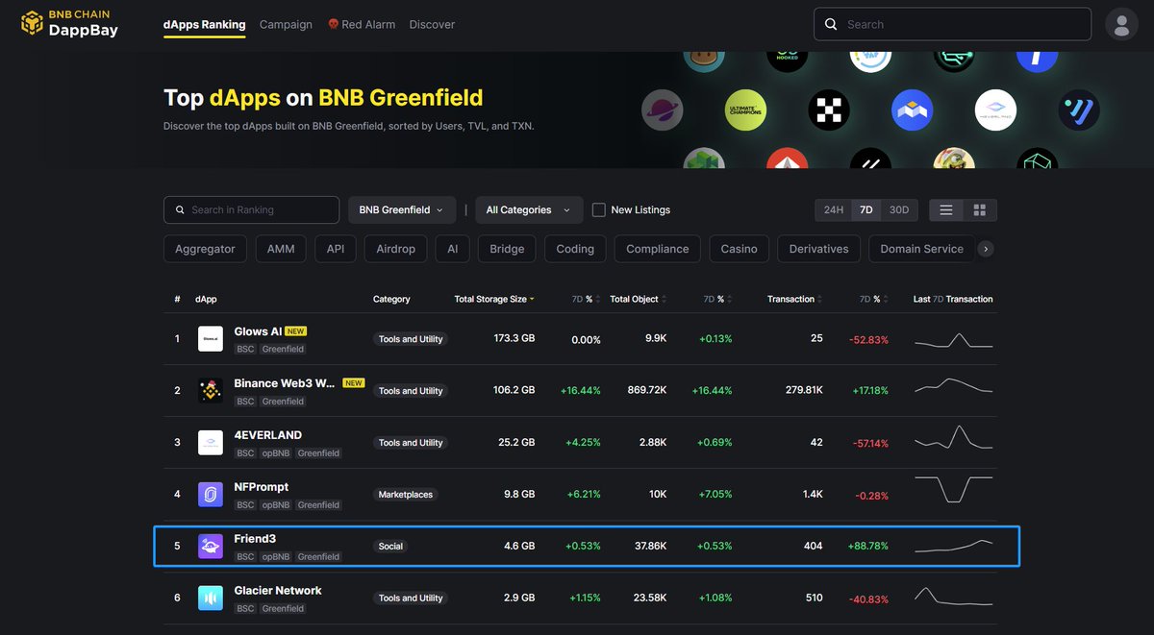
Task: Focus the Search in Ranking field
Action: (251, 209)
